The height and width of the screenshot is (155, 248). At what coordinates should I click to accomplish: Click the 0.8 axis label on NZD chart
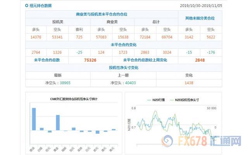tap(133, 108)
